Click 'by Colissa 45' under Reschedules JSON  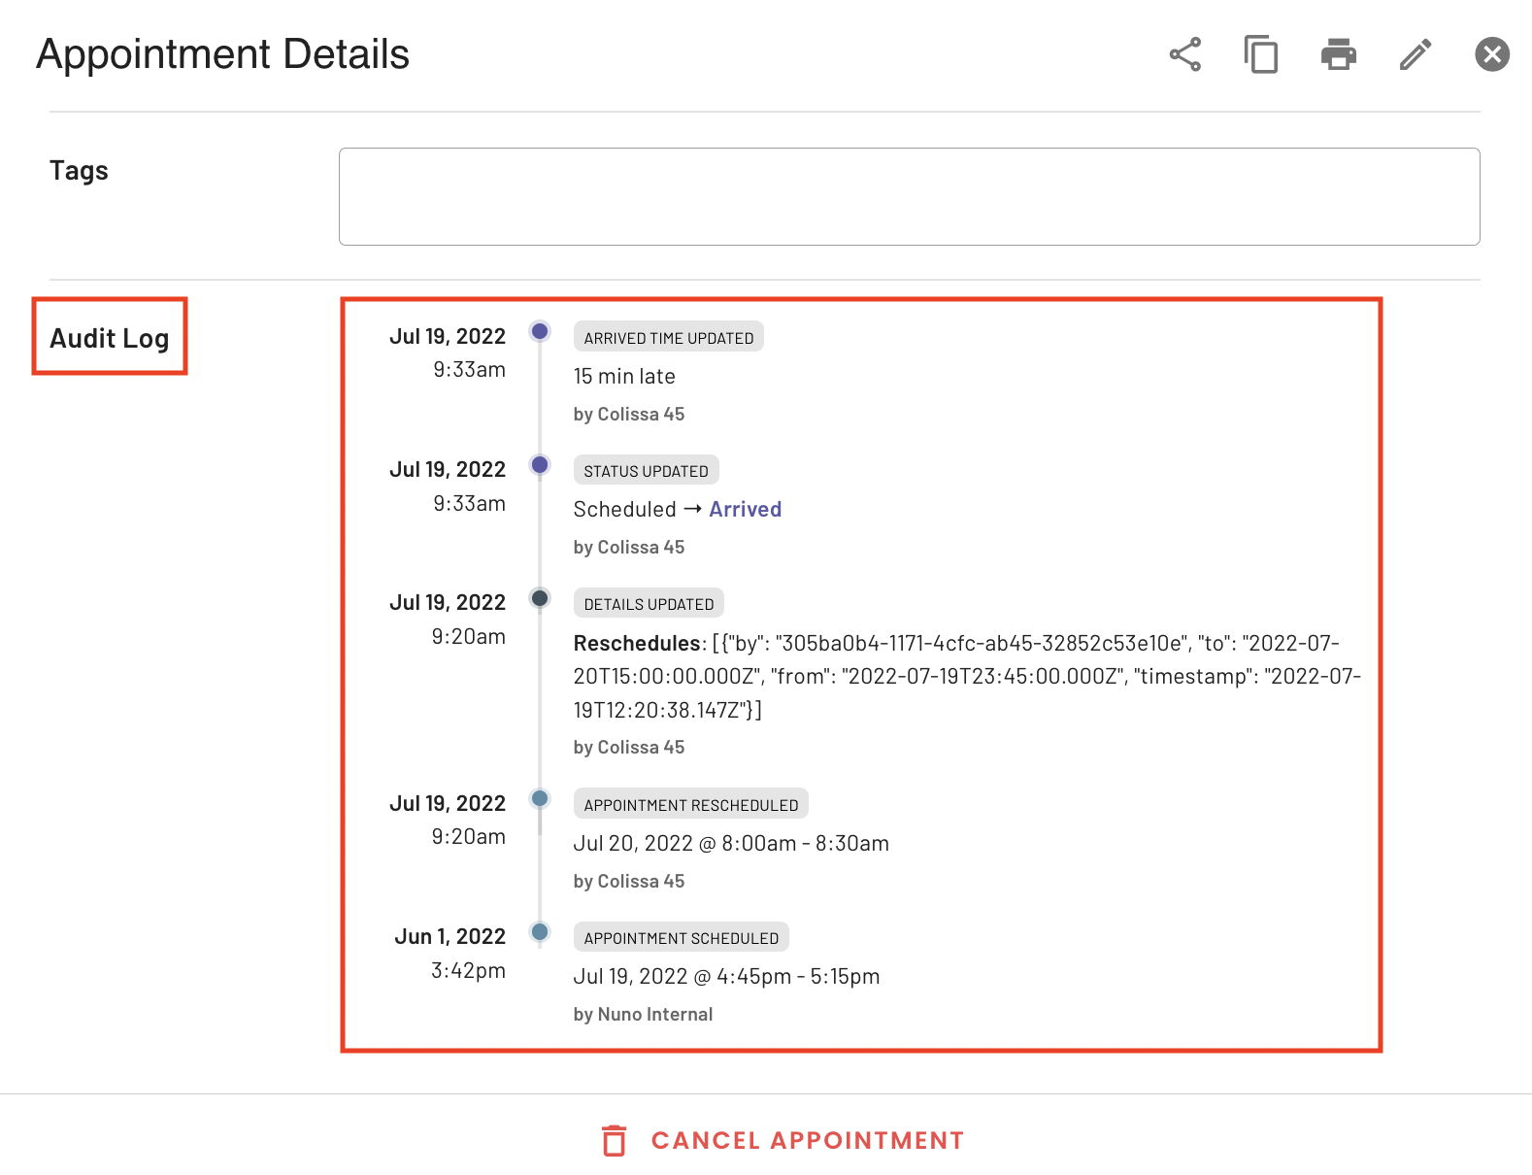[x=629, y=747]
